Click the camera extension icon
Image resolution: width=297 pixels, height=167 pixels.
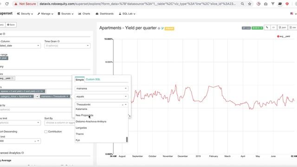tap(266, 4)
